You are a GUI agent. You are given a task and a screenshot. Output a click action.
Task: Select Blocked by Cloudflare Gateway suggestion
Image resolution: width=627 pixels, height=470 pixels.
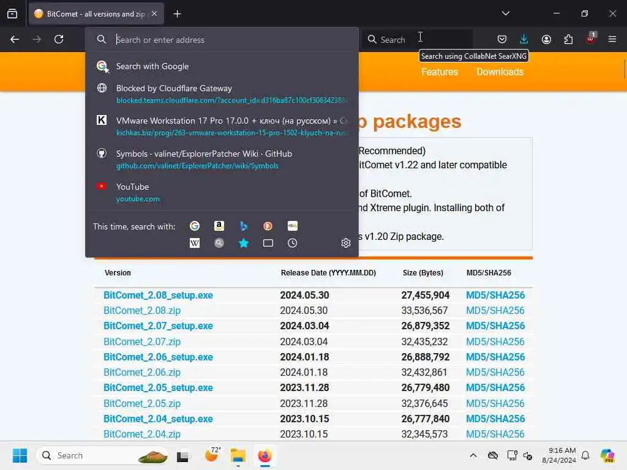pos(222,94)
